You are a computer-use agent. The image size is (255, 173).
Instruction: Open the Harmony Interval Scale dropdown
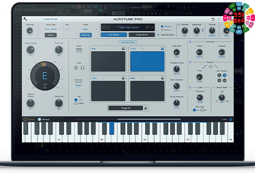pos(78,86)
